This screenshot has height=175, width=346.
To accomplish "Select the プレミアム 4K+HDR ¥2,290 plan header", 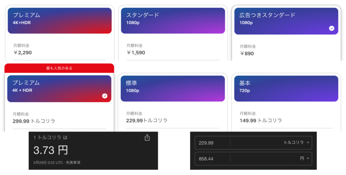I will [59, 21].
